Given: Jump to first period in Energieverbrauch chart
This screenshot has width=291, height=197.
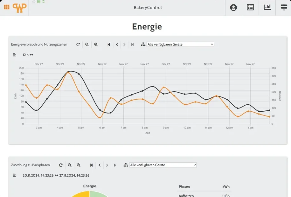Looking at the screenshot, I should click(x=109, y=44).
